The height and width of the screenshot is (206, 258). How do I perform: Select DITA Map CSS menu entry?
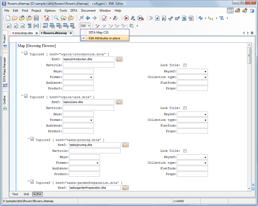pos(105,32)
